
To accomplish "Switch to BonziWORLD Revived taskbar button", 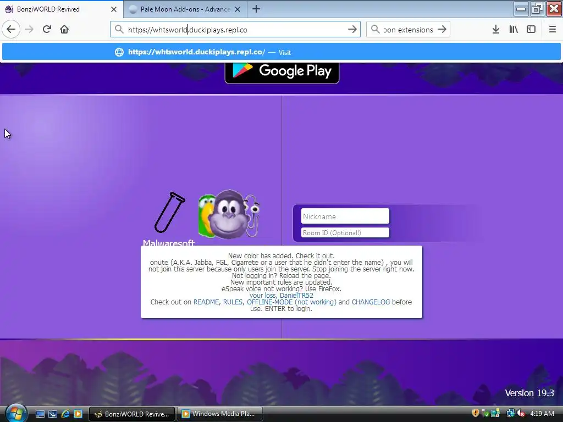I will pos(132,414).
